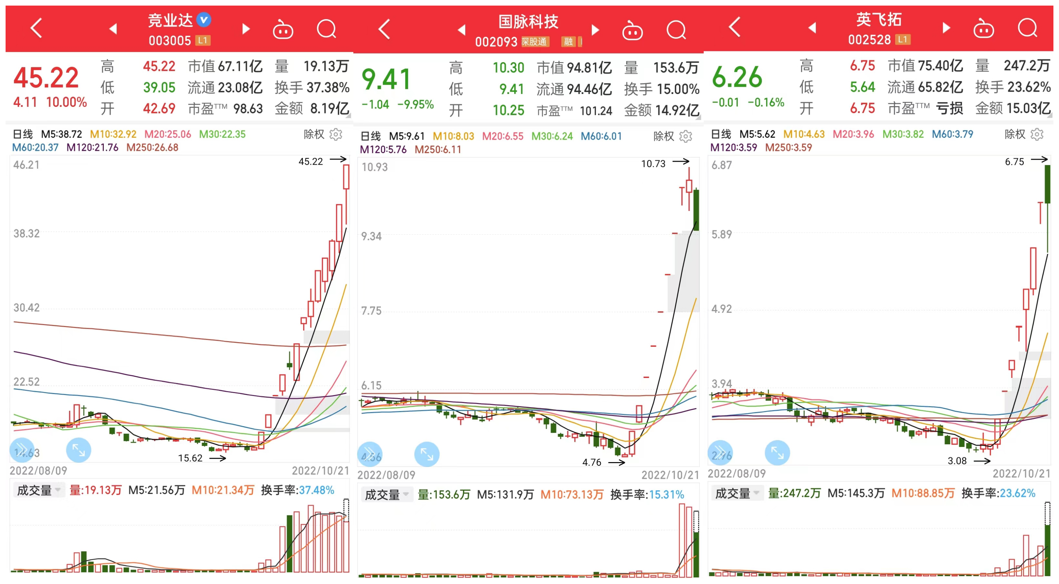Tap L1 badge under 竞业达 code
The width and height of the screenshot is (1059, 584).
click(203, 40)
